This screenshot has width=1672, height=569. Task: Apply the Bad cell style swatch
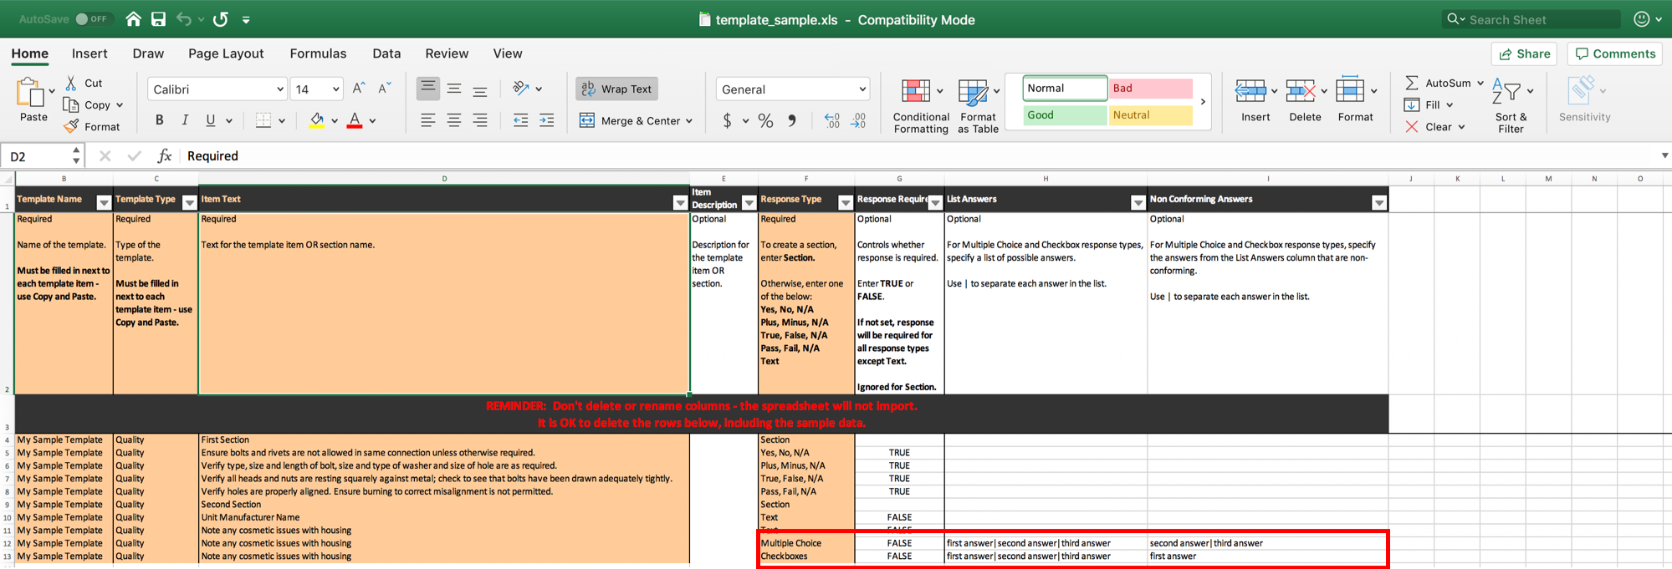[x=1150, y=88]
